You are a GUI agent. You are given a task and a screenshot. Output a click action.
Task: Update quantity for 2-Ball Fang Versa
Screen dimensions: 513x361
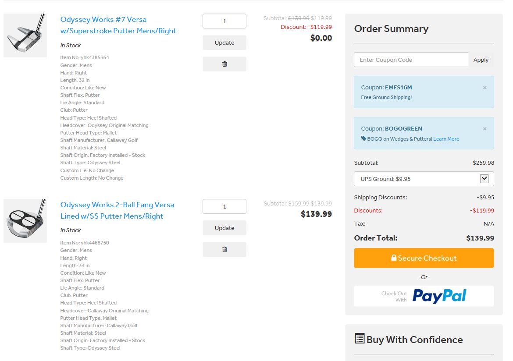point(224,228)
